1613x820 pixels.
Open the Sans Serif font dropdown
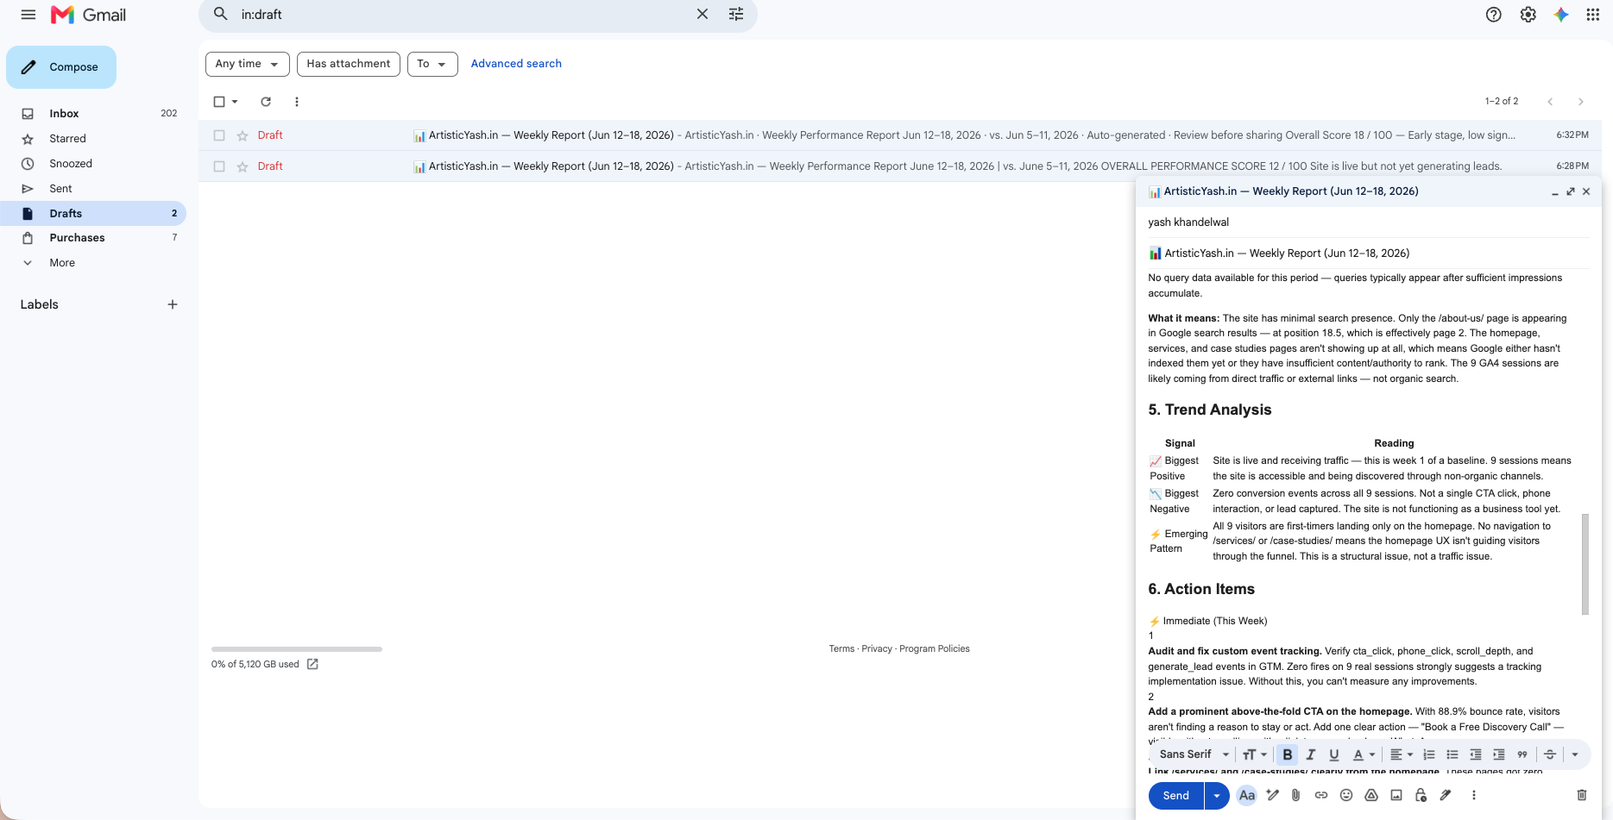click(1194, 754)
